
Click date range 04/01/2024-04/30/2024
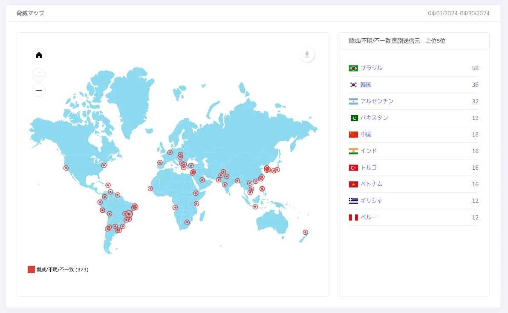[x=459, y=13]
